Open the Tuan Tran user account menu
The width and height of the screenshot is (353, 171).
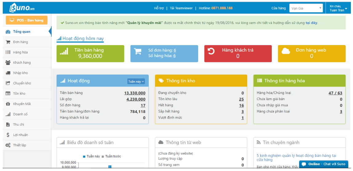[x=338, y=8]
